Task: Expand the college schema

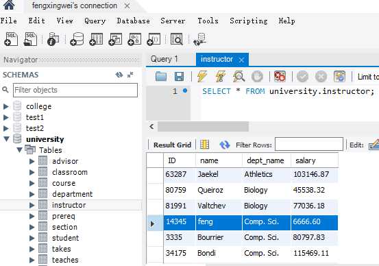Action: [x=6, y=106]
